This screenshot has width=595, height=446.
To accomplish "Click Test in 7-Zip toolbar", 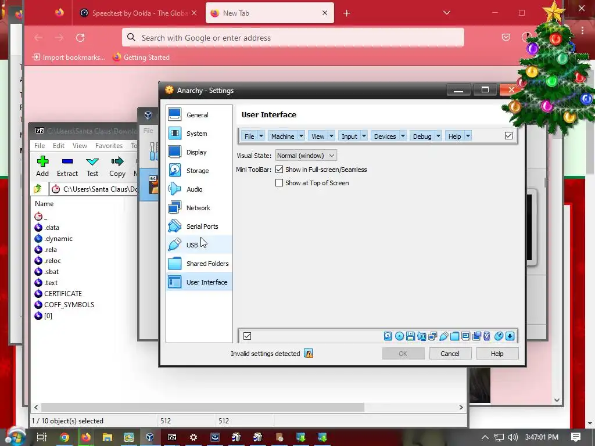I will (x=92, y=167).
